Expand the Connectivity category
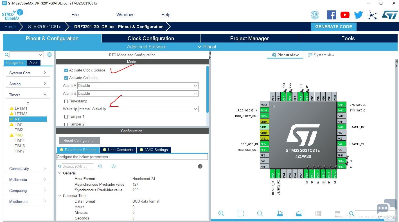This screenshot has height=222, width=399. click(28, 169)
